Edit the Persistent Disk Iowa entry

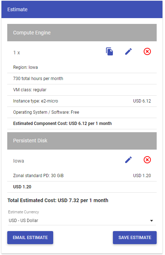tap(128, 160)
